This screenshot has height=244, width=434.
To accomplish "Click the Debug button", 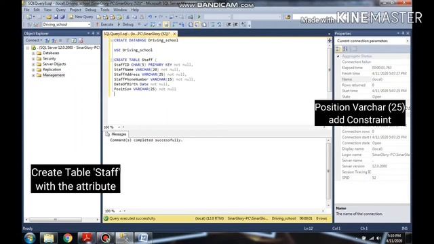I will (x=125, y=24).
